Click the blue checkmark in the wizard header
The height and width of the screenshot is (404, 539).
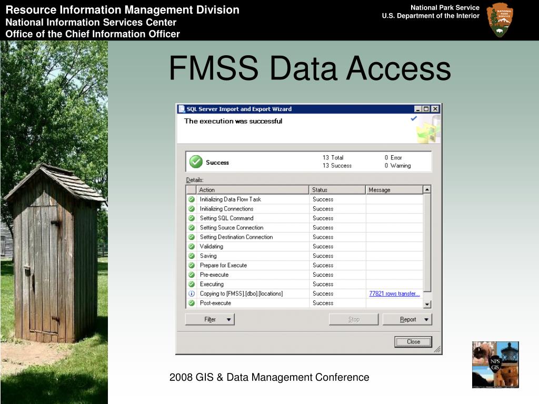coord(414,118)
